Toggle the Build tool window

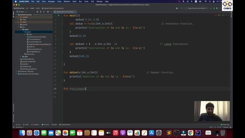click(x=54, y=125)
